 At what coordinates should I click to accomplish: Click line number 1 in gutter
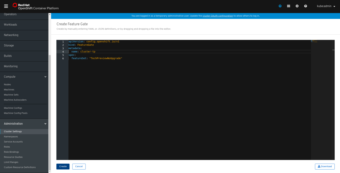tap(63, 41)
